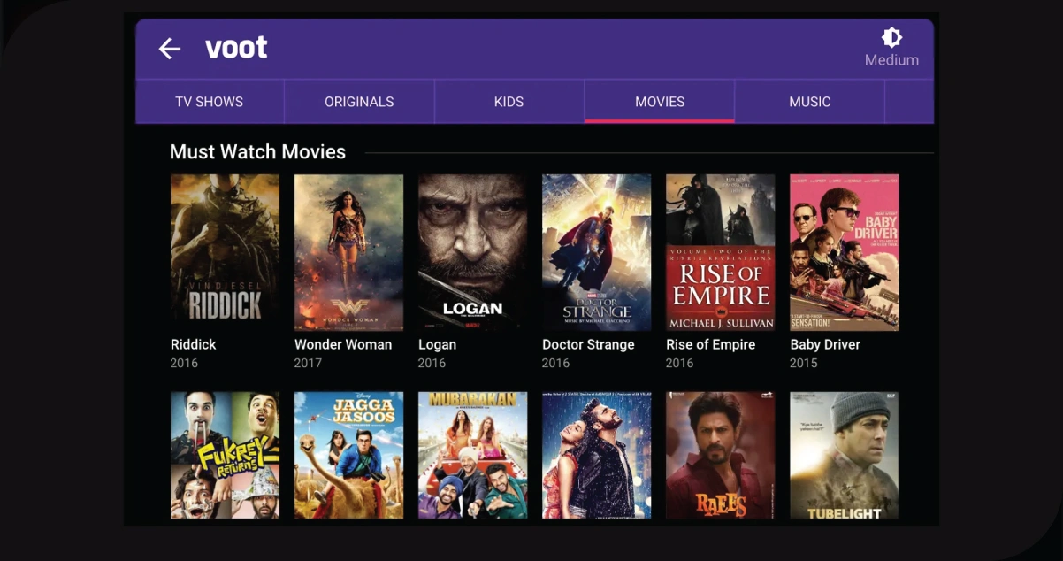Select the Kids tab
1063x561 pixels.
(x=509, y=102)
